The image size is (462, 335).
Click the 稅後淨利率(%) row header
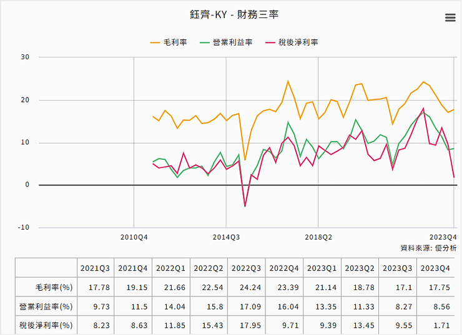pos(47,325)
